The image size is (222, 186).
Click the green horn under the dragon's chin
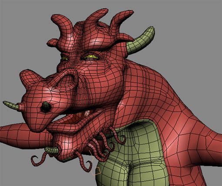[x=52, y=150]
